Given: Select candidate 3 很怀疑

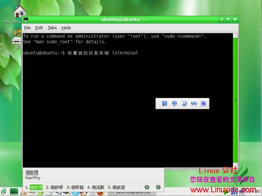Looking at the screenshot, I should pyautogui.click(x=75, y=187).
